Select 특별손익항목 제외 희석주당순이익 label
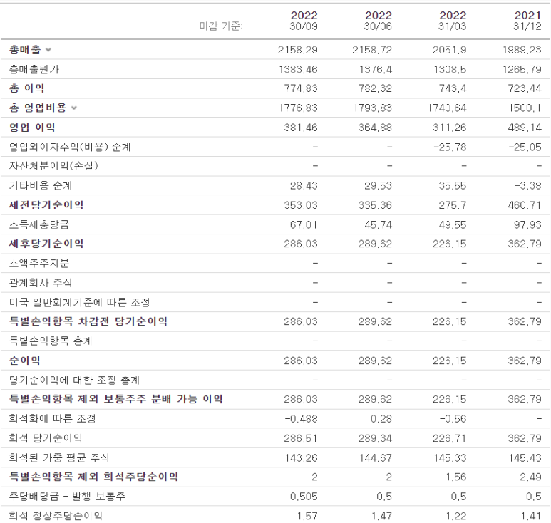Screen dimensions: 551x523 pos(93,477)
